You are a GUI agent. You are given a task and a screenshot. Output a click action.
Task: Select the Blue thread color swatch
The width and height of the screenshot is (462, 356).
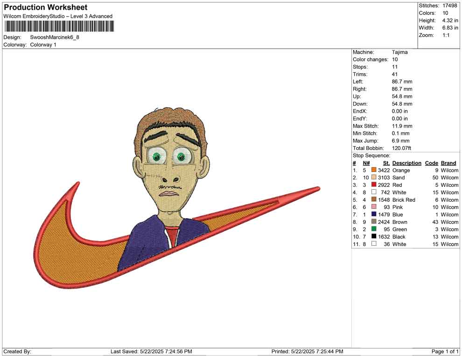click(x=374, y=214)
